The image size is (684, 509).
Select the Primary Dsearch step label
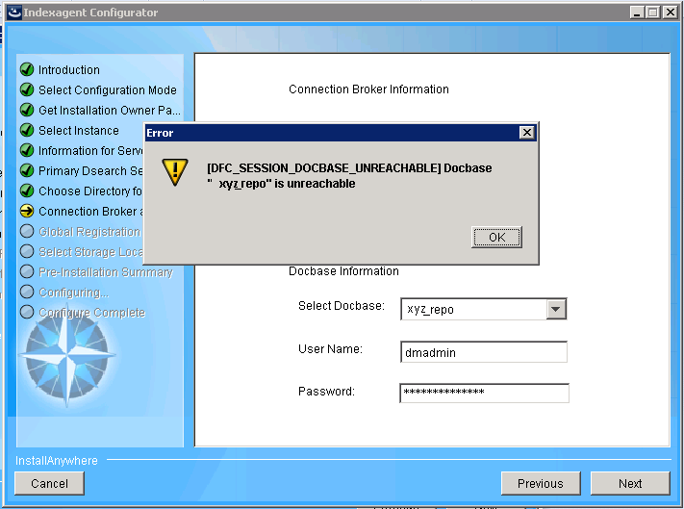point(90,171)
